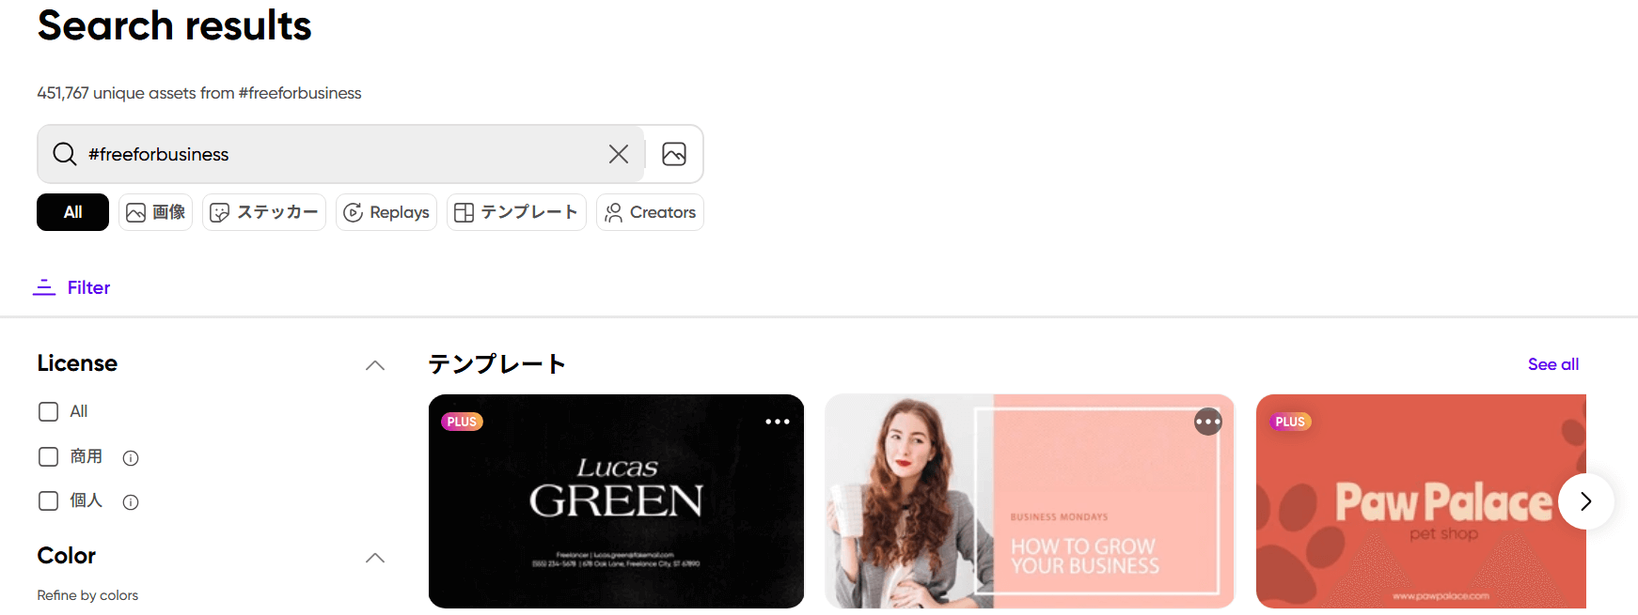
Task: Show info for 商用 license
Action: coord(131,458)
